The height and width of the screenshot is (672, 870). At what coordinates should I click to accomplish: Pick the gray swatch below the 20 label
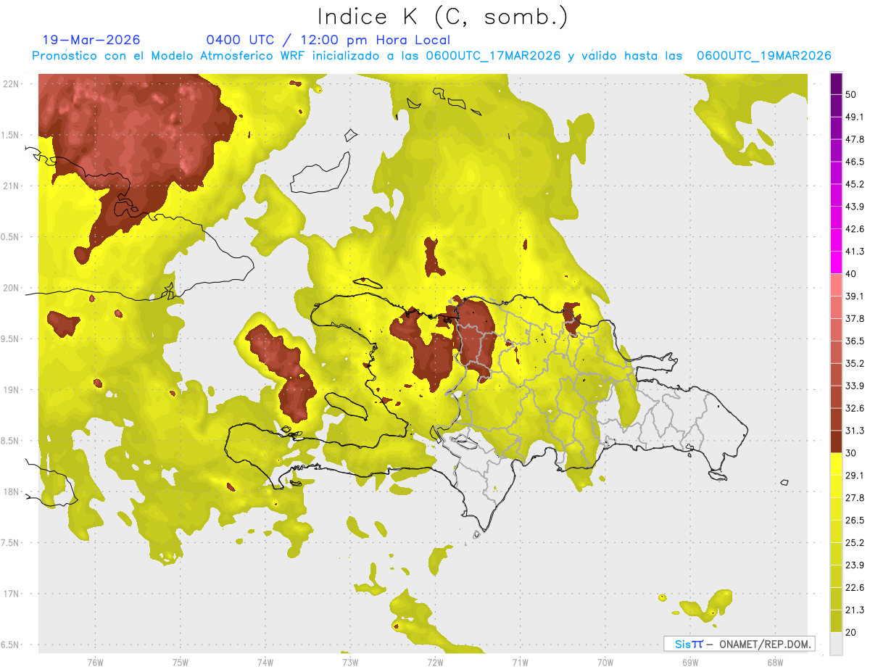836,643
